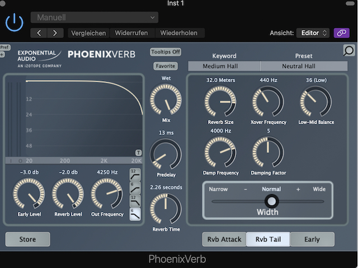The height and width of the screenshot is (268, 358).
Task: Set Width to Narrow label
Action: 218,189
